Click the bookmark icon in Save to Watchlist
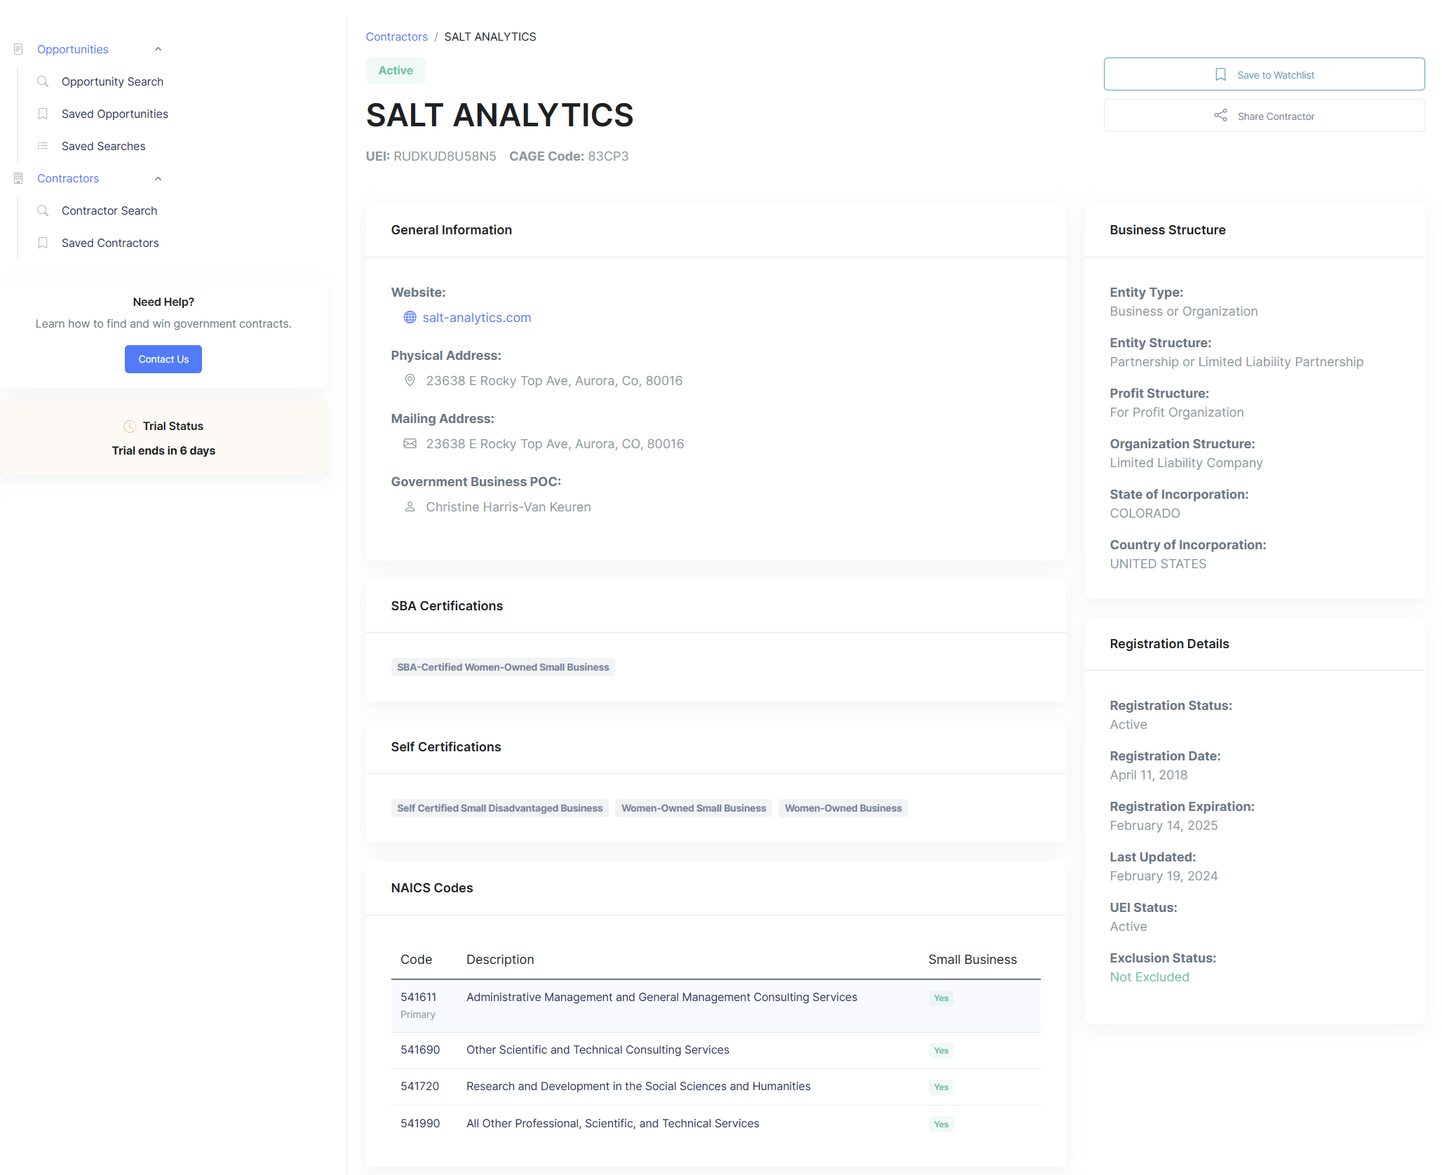Viewport: 1442px width, 1175px height. pos(1220,74)
